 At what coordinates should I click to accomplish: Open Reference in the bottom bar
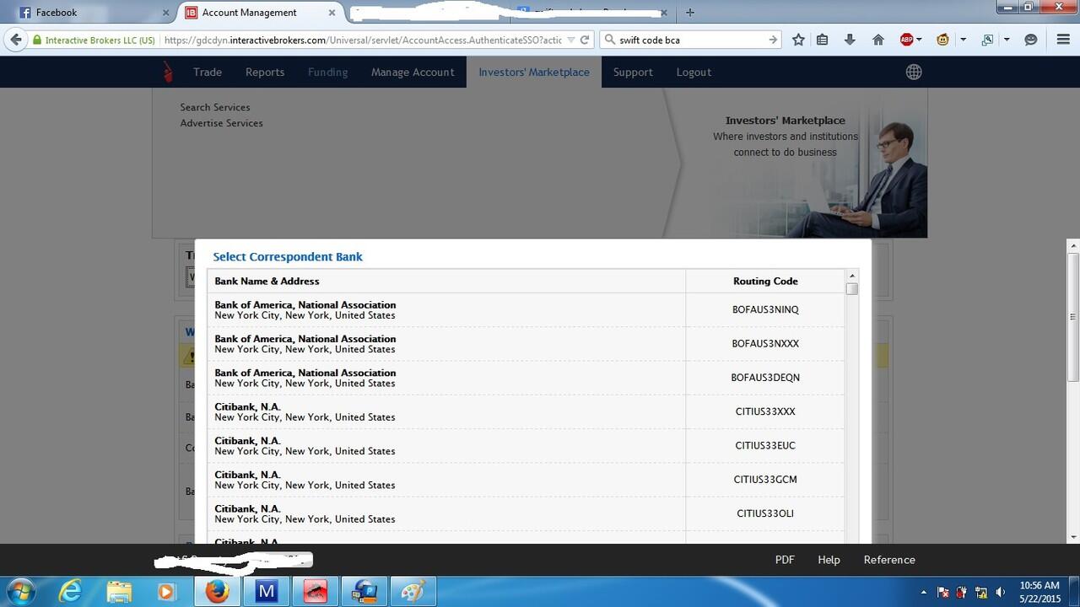point(889,560)
